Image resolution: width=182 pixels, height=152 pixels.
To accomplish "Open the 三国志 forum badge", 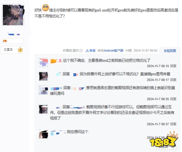I will click(x=8, y=49).
